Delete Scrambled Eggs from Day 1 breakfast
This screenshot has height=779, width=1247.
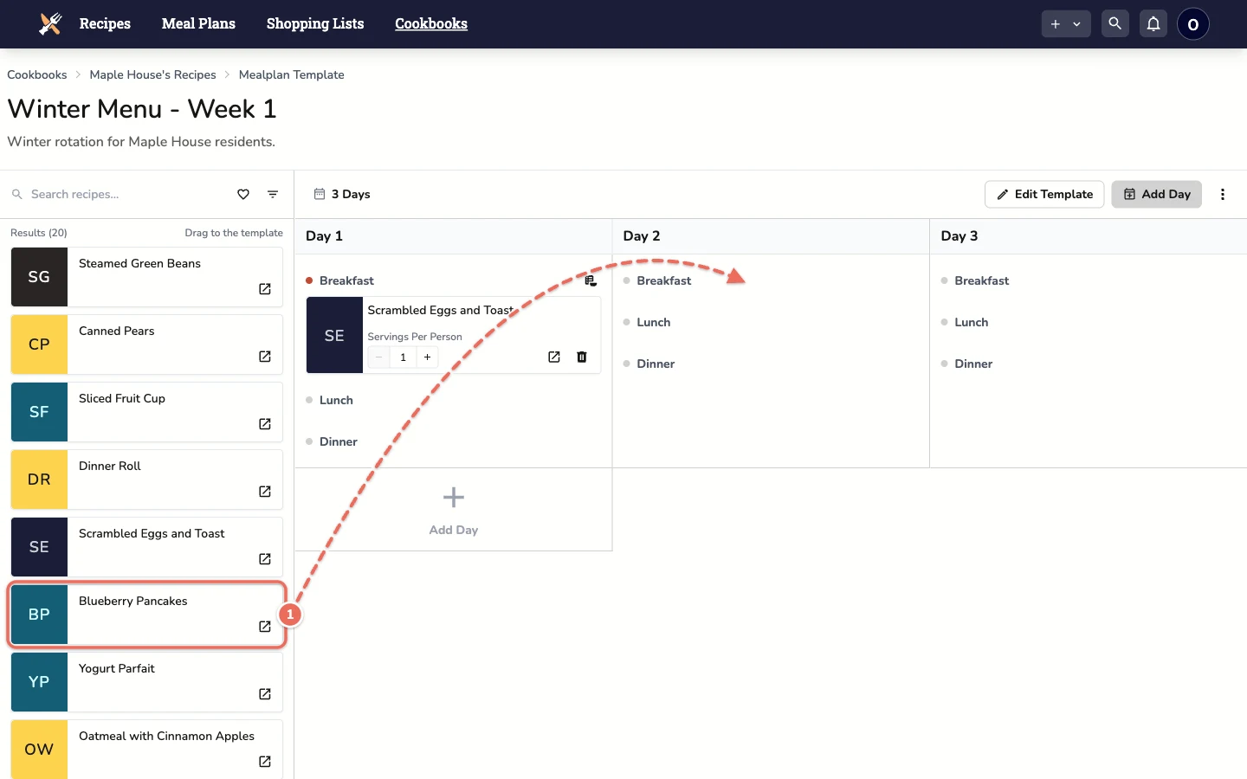tap(582, 357)
